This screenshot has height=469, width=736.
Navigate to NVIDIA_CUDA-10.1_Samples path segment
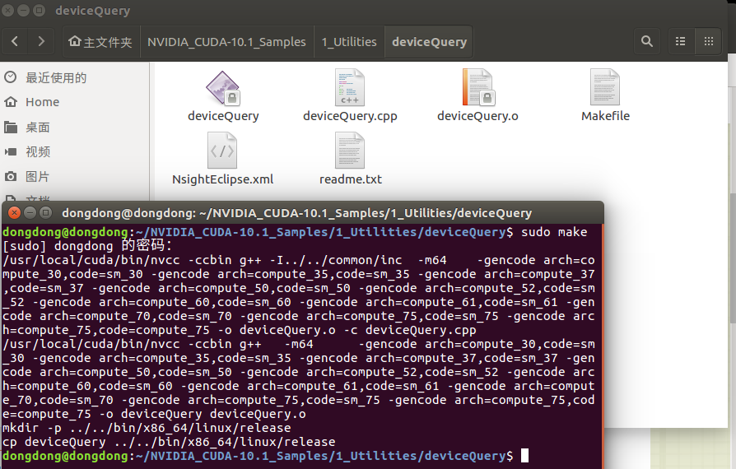pyautogui.click(x=226, y=42)
